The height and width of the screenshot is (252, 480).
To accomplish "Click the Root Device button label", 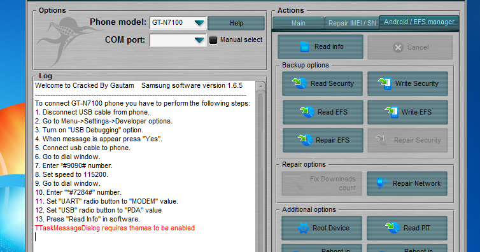I will click(331, 228).
